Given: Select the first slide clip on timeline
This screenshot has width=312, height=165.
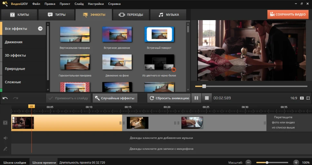Looking at the screenshot, I should tap(67, 123).
